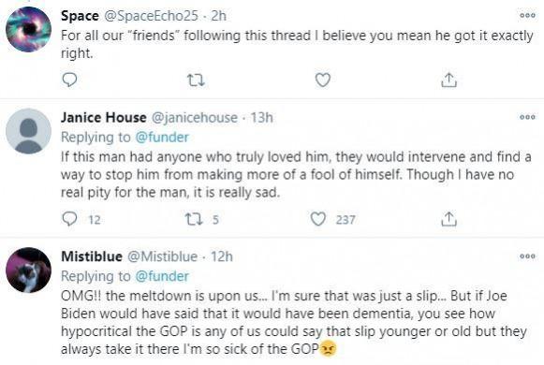The height and width of the screenshot is (365, 544).
Task: View Space's galaxy avatar
Action: coord(28,29)
